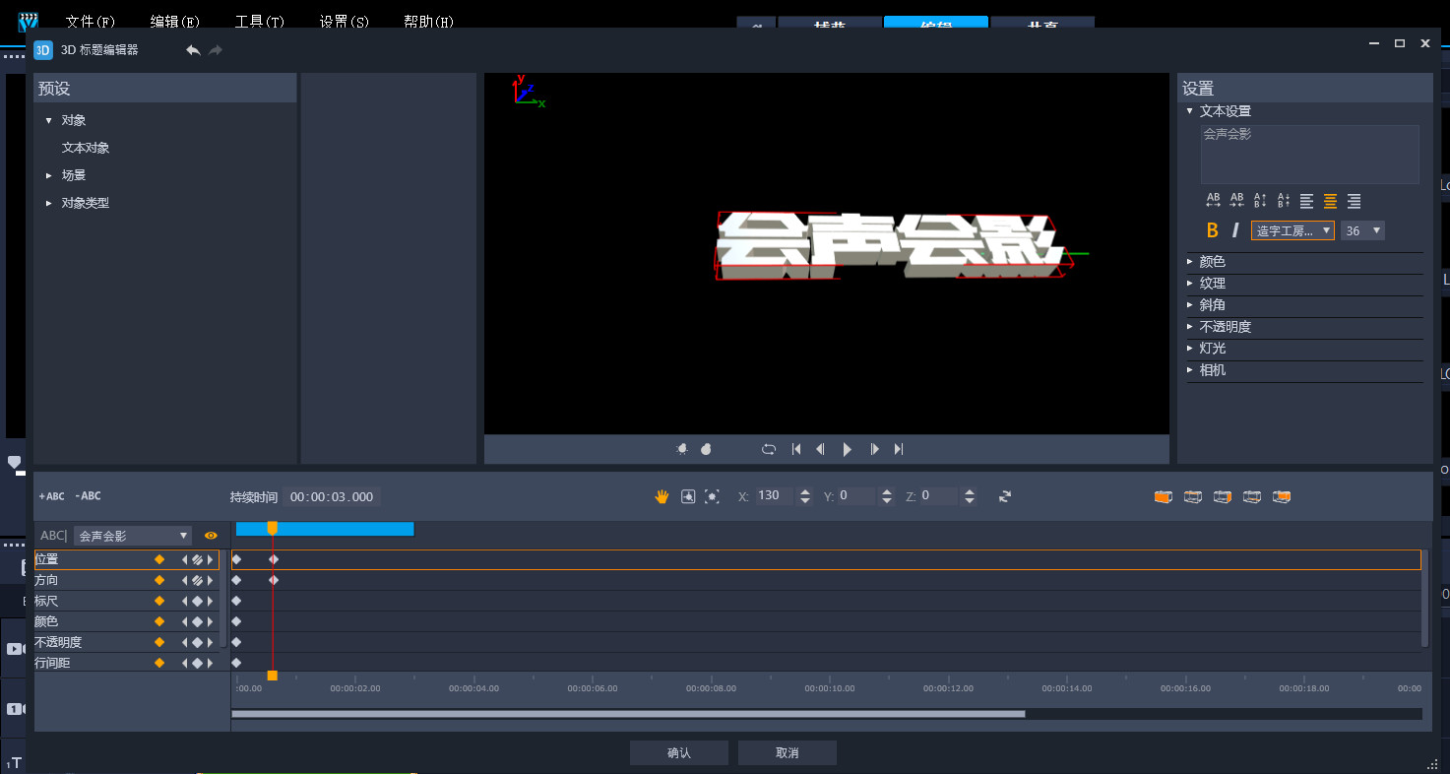Add keyframe in 标尺 row
1450x774 pixels.
[197, 601]
